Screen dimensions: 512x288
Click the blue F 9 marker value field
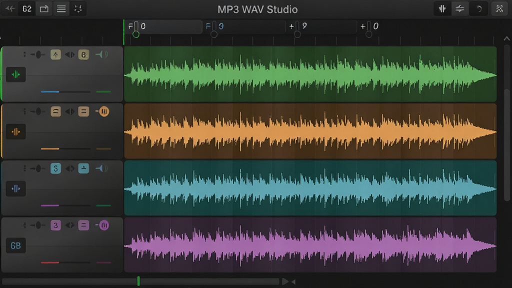(x=245, y=26)
